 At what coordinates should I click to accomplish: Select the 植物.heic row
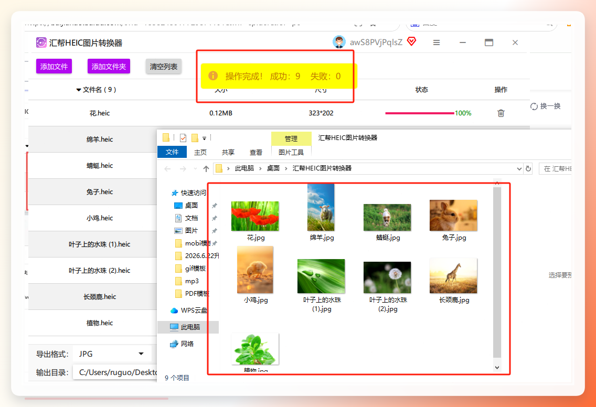(x=93, y=323)
